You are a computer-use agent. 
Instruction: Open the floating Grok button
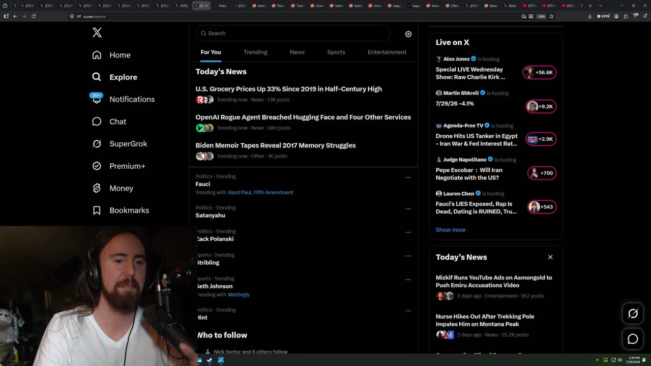tap(633, 314)
